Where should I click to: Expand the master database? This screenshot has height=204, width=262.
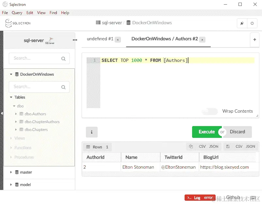coord(11,172)
